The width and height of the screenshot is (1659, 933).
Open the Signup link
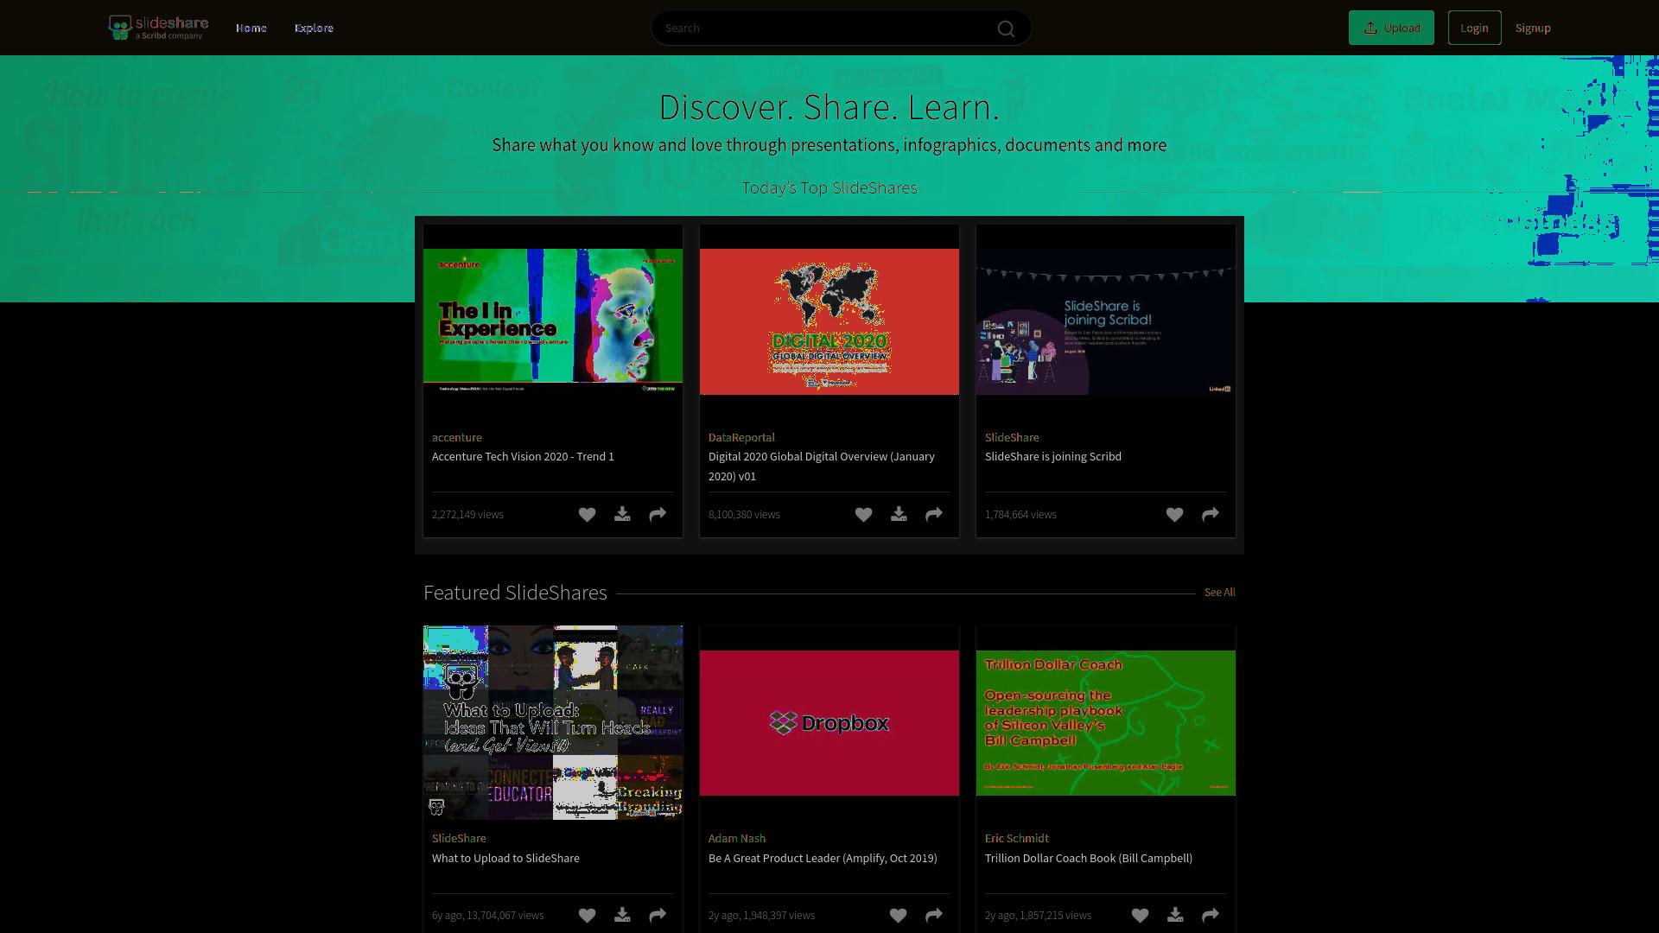click(x=1533, y=29)
